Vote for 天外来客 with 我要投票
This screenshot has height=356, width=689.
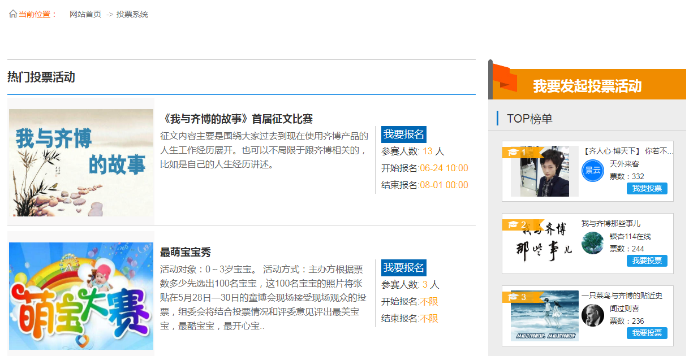[x=647, y=189]
